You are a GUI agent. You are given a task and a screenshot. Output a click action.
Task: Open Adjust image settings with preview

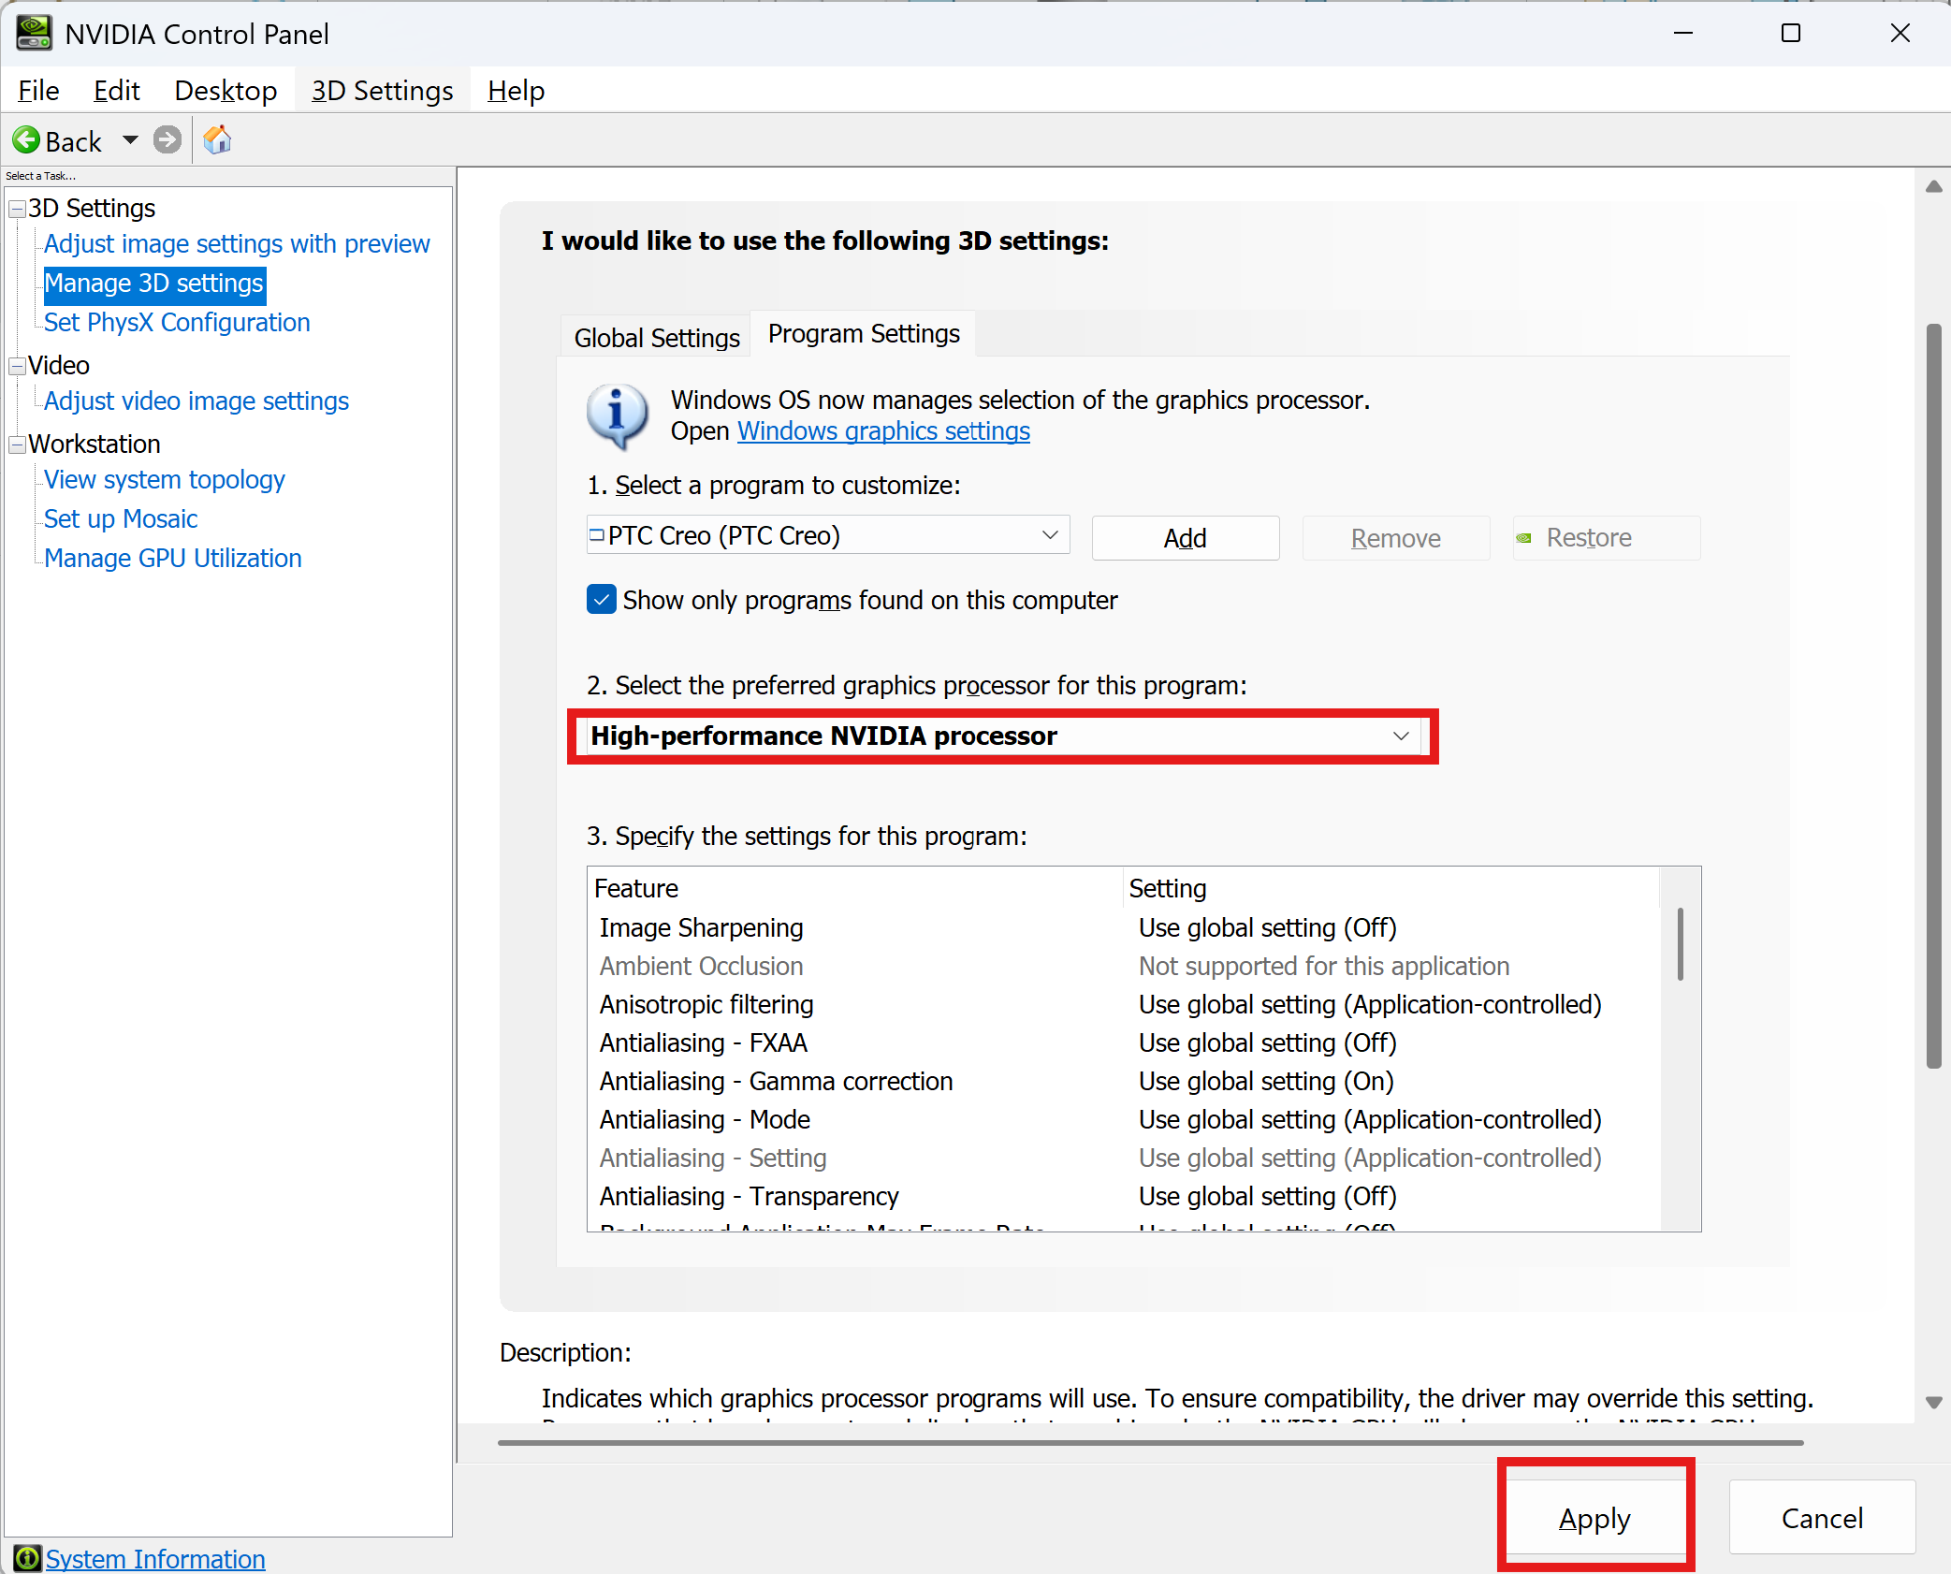pyautogui.click(x=237, y=244)
